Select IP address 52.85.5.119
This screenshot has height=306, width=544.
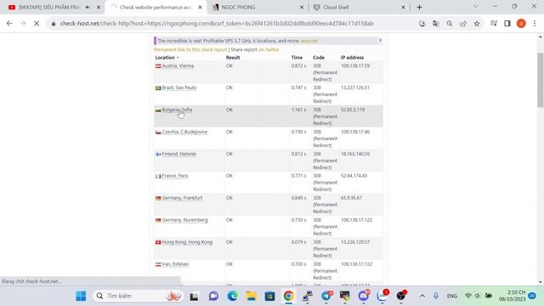pos(353,110)
